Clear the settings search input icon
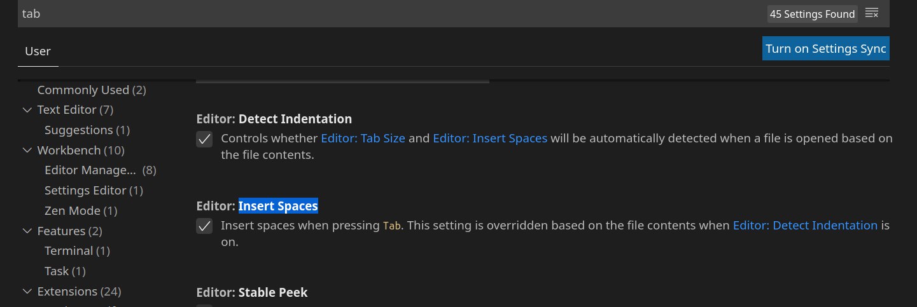This screenshot has height=307, width=917. (872, 13)
